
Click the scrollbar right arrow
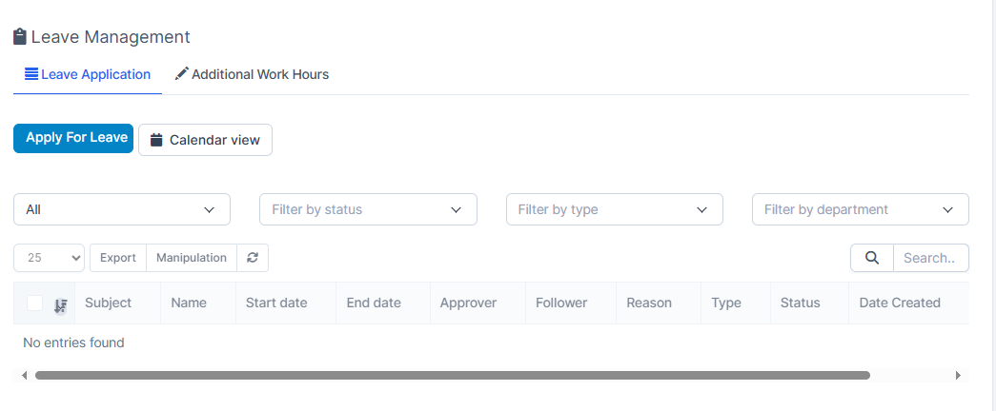(x=958, y=376)
